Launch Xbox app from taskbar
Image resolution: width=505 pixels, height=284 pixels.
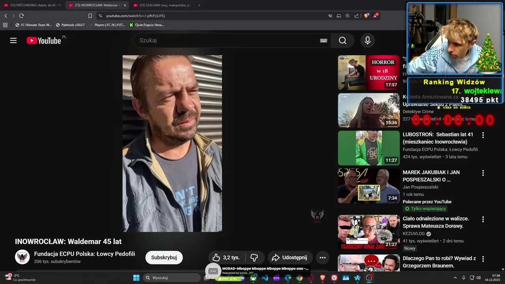[253, 278]
